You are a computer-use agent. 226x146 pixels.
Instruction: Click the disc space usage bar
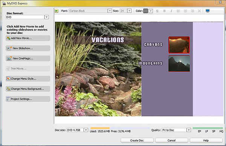pos(120,128)
